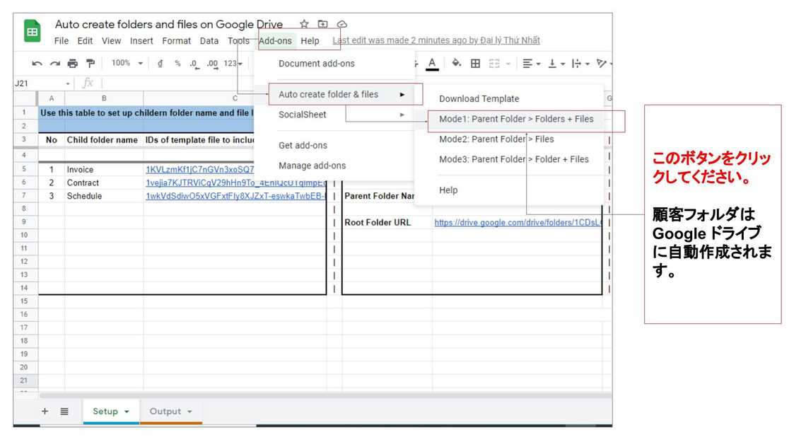
Task: Open the 100% zoom dropdown
Action: tap(127, 64)
